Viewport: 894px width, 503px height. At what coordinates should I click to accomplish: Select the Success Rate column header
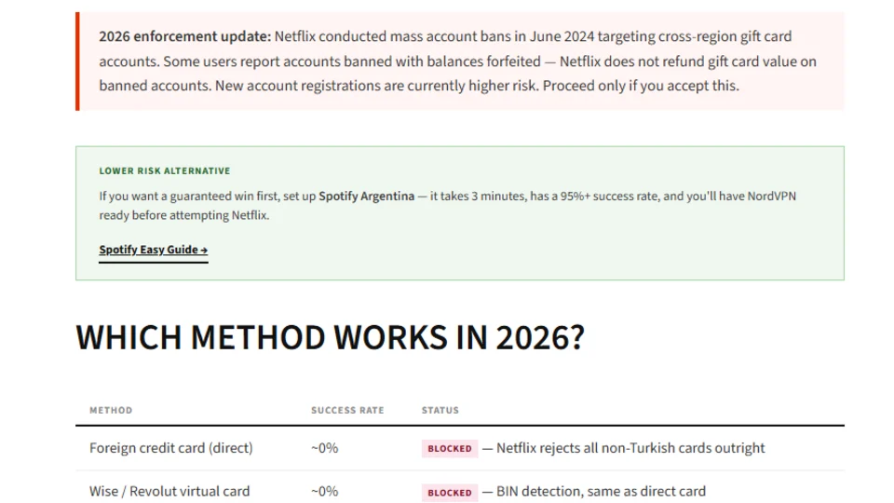click(347, 410)
